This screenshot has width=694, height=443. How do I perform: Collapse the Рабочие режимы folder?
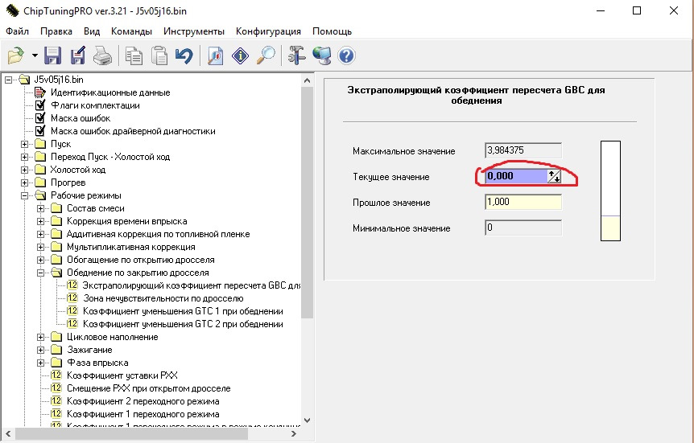tap(25, 195)
